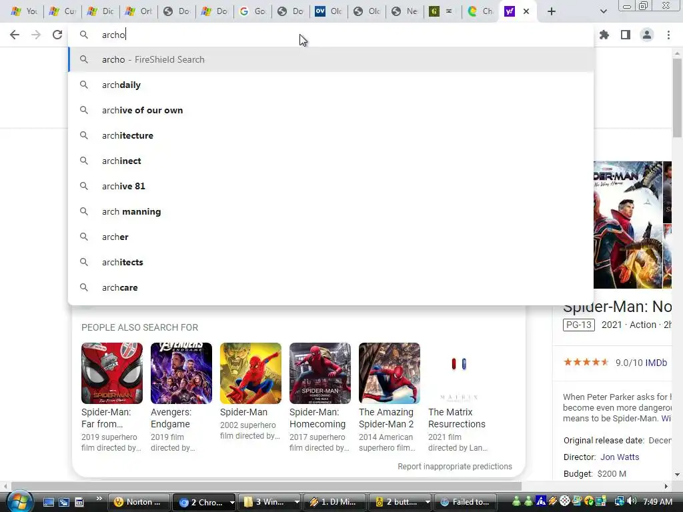
Task: Switch to the 'Ch' tab
Action: pos(480,11)
